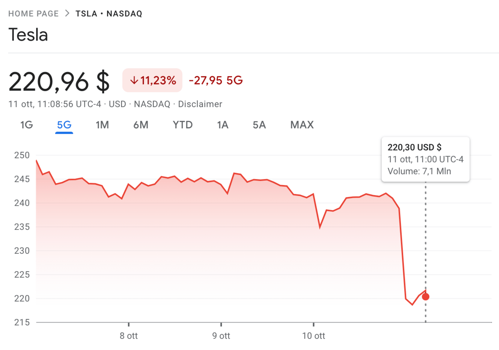This screenshot has height=350, width=499.
Task: Select the 1G time range tab
Action: point(26,125)
